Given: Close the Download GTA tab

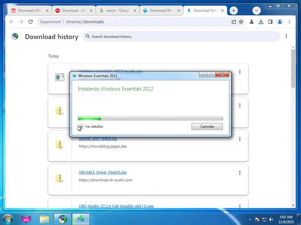Looking at the screenshot, I should click(x=47, y=11).
